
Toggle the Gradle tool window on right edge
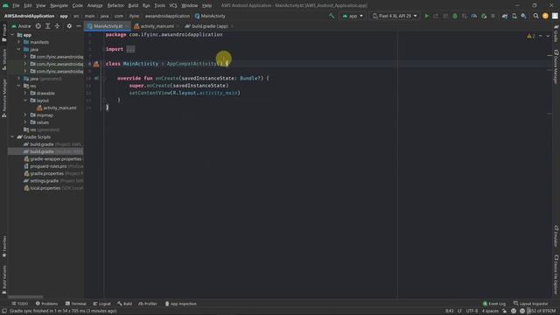tap(556, 33)
